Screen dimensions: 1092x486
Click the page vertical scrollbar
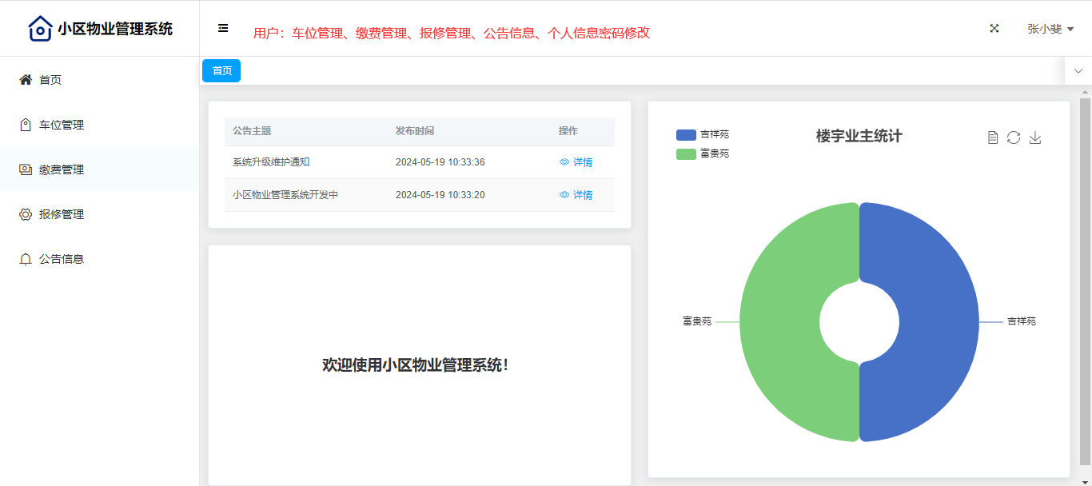point(1085,280)
